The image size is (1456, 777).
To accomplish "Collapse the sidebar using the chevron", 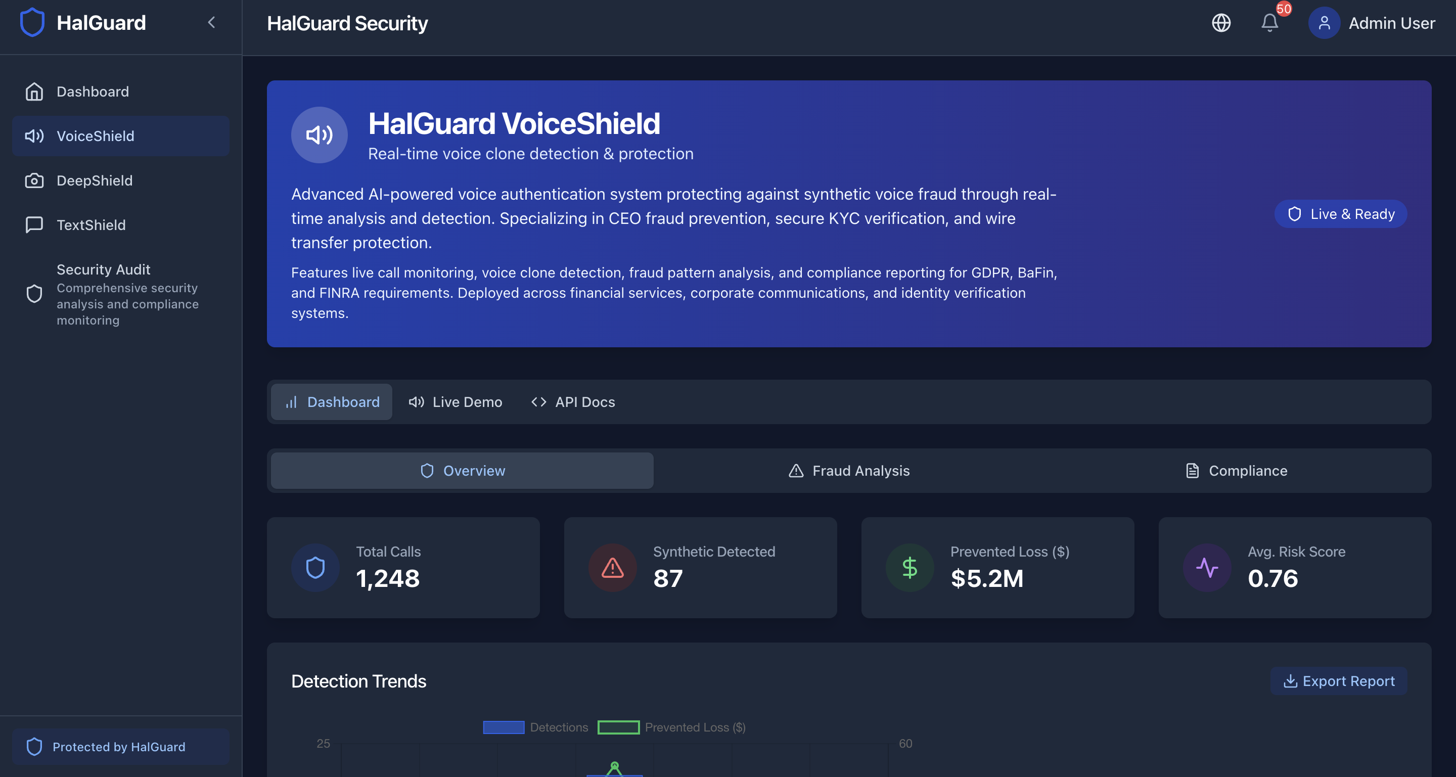I will (x=212, y=23).
